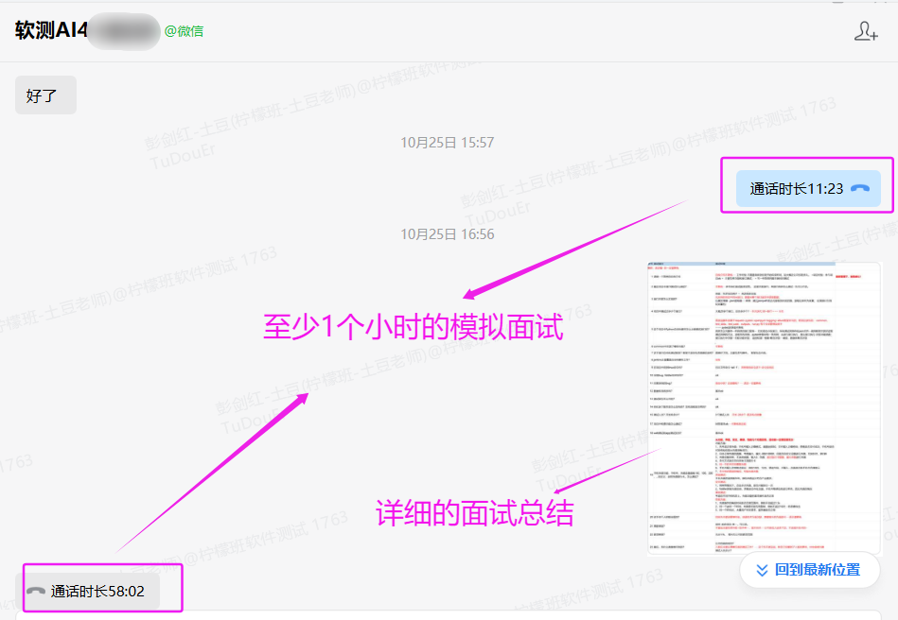Click the double-chevron down icon near 回到最新位置
This screenshot has width=898, height=620.
(x=760, y=569)
